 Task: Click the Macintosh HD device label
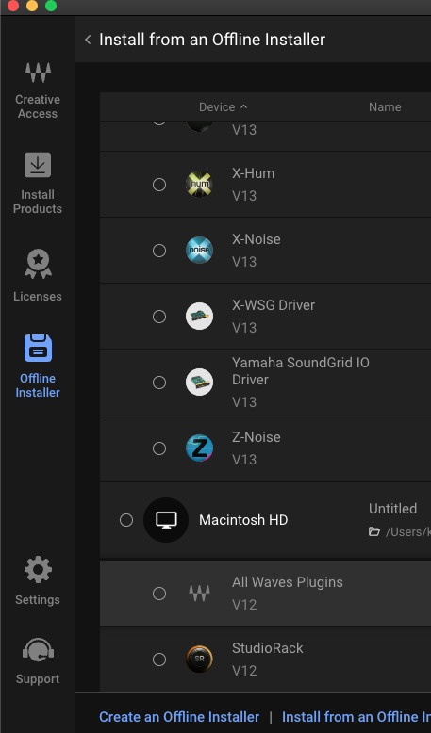pos(243,520)
